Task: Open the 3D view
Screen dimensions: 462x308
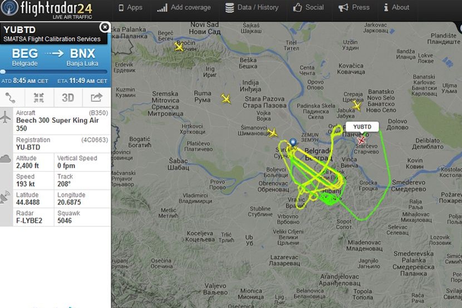Action: coord(68,97)
